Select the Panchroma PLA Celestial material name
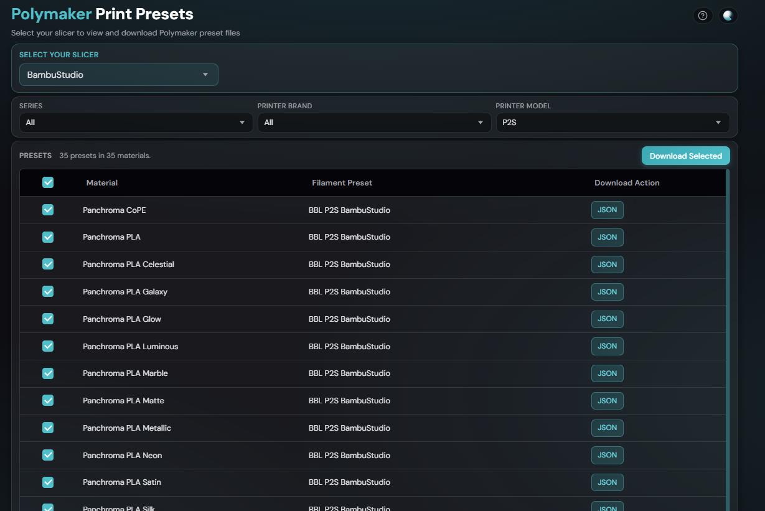The height and width of the screenshot is (511, 765). (x=128, y=265)
